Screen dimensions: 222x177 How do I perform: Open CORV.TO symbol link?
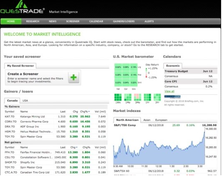11,122
